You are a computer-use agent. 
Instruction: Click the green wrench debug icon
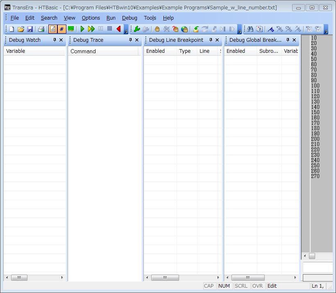137,29
